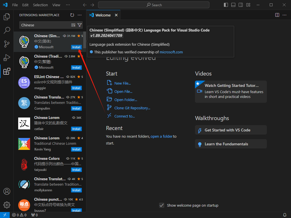Image resolution: width=291 pixels, height=218 pixels.
Task: Expand hidden menus ellipsis in menu bar
Action: (68, 5)
